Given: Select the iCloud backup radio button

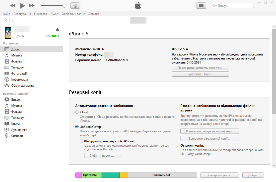Looking at the screenshot, I should coord(77,112).
